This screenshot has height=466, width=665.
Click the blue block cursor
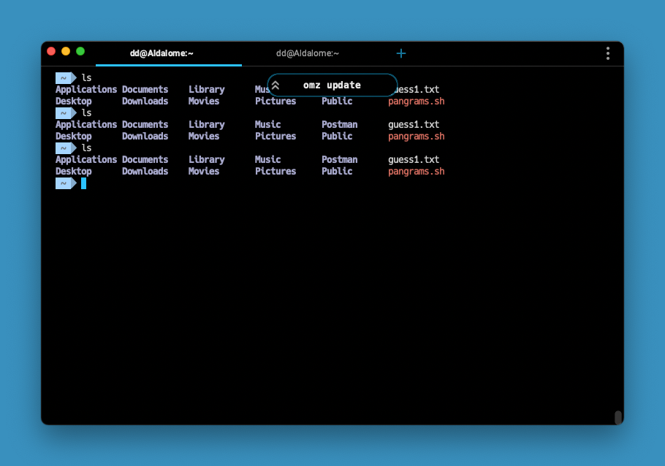click(x=83, y=183)
